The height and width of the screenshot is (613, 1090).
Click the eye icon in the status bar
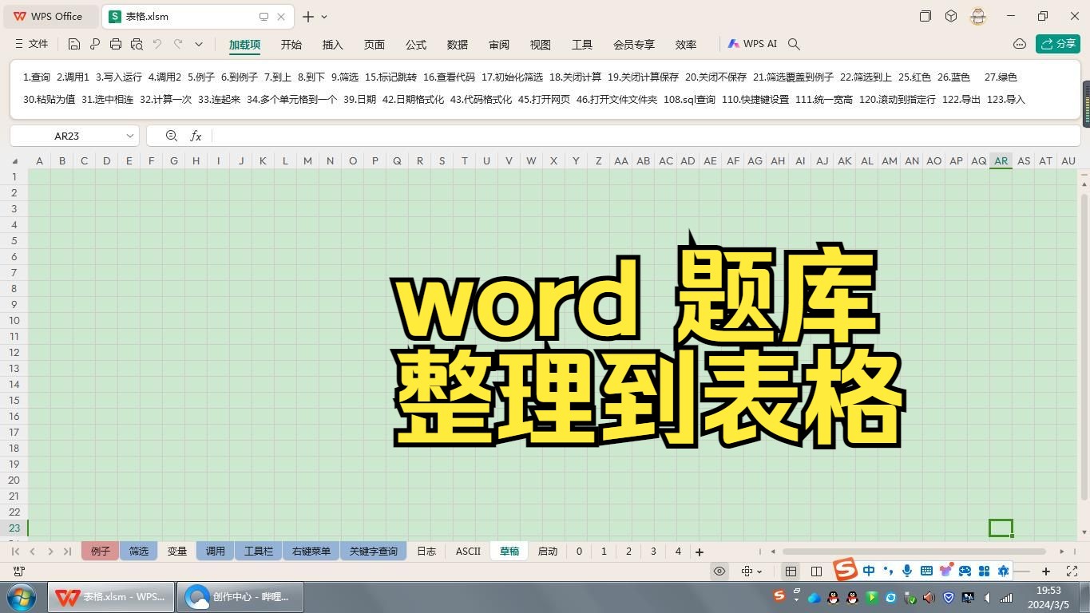pos(719,571)
